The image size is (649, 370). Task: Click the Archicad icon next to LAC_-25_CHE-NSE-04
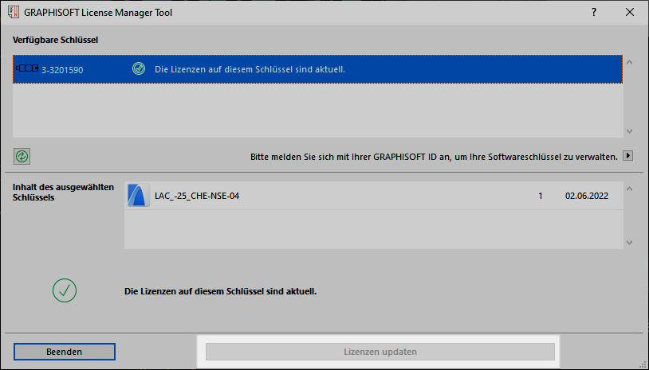pyautogui.click(x=138, y=195)
